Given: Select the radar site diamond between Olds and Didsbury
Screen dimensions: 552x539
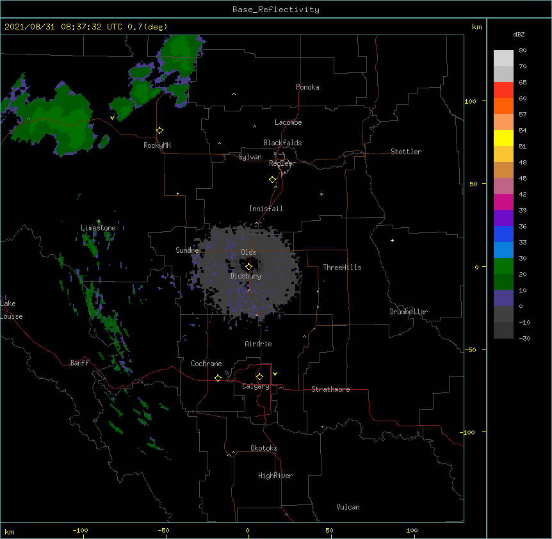Looking at the screenshot, I should [x=248, y=267].
